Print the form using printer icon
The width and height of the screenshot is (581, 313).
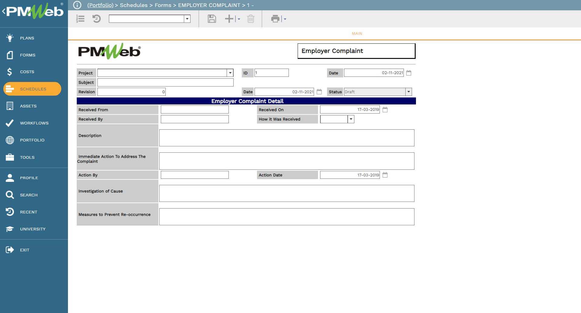[275, 19]
